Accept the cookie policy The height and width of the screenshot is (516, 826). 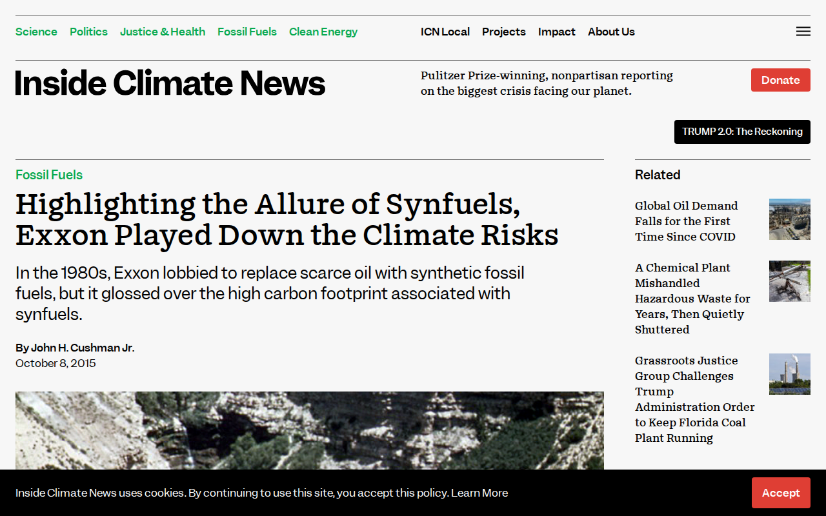781,493
